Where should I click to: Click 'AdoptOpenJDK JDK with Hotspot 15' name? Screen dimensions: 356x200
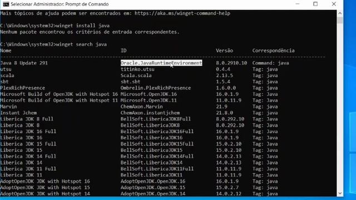45,188
